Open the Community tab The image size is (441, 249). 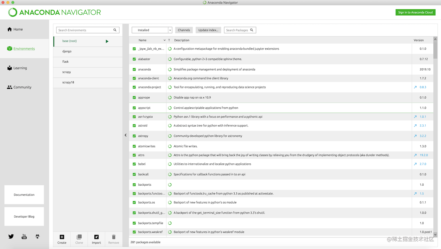point(24,87)
